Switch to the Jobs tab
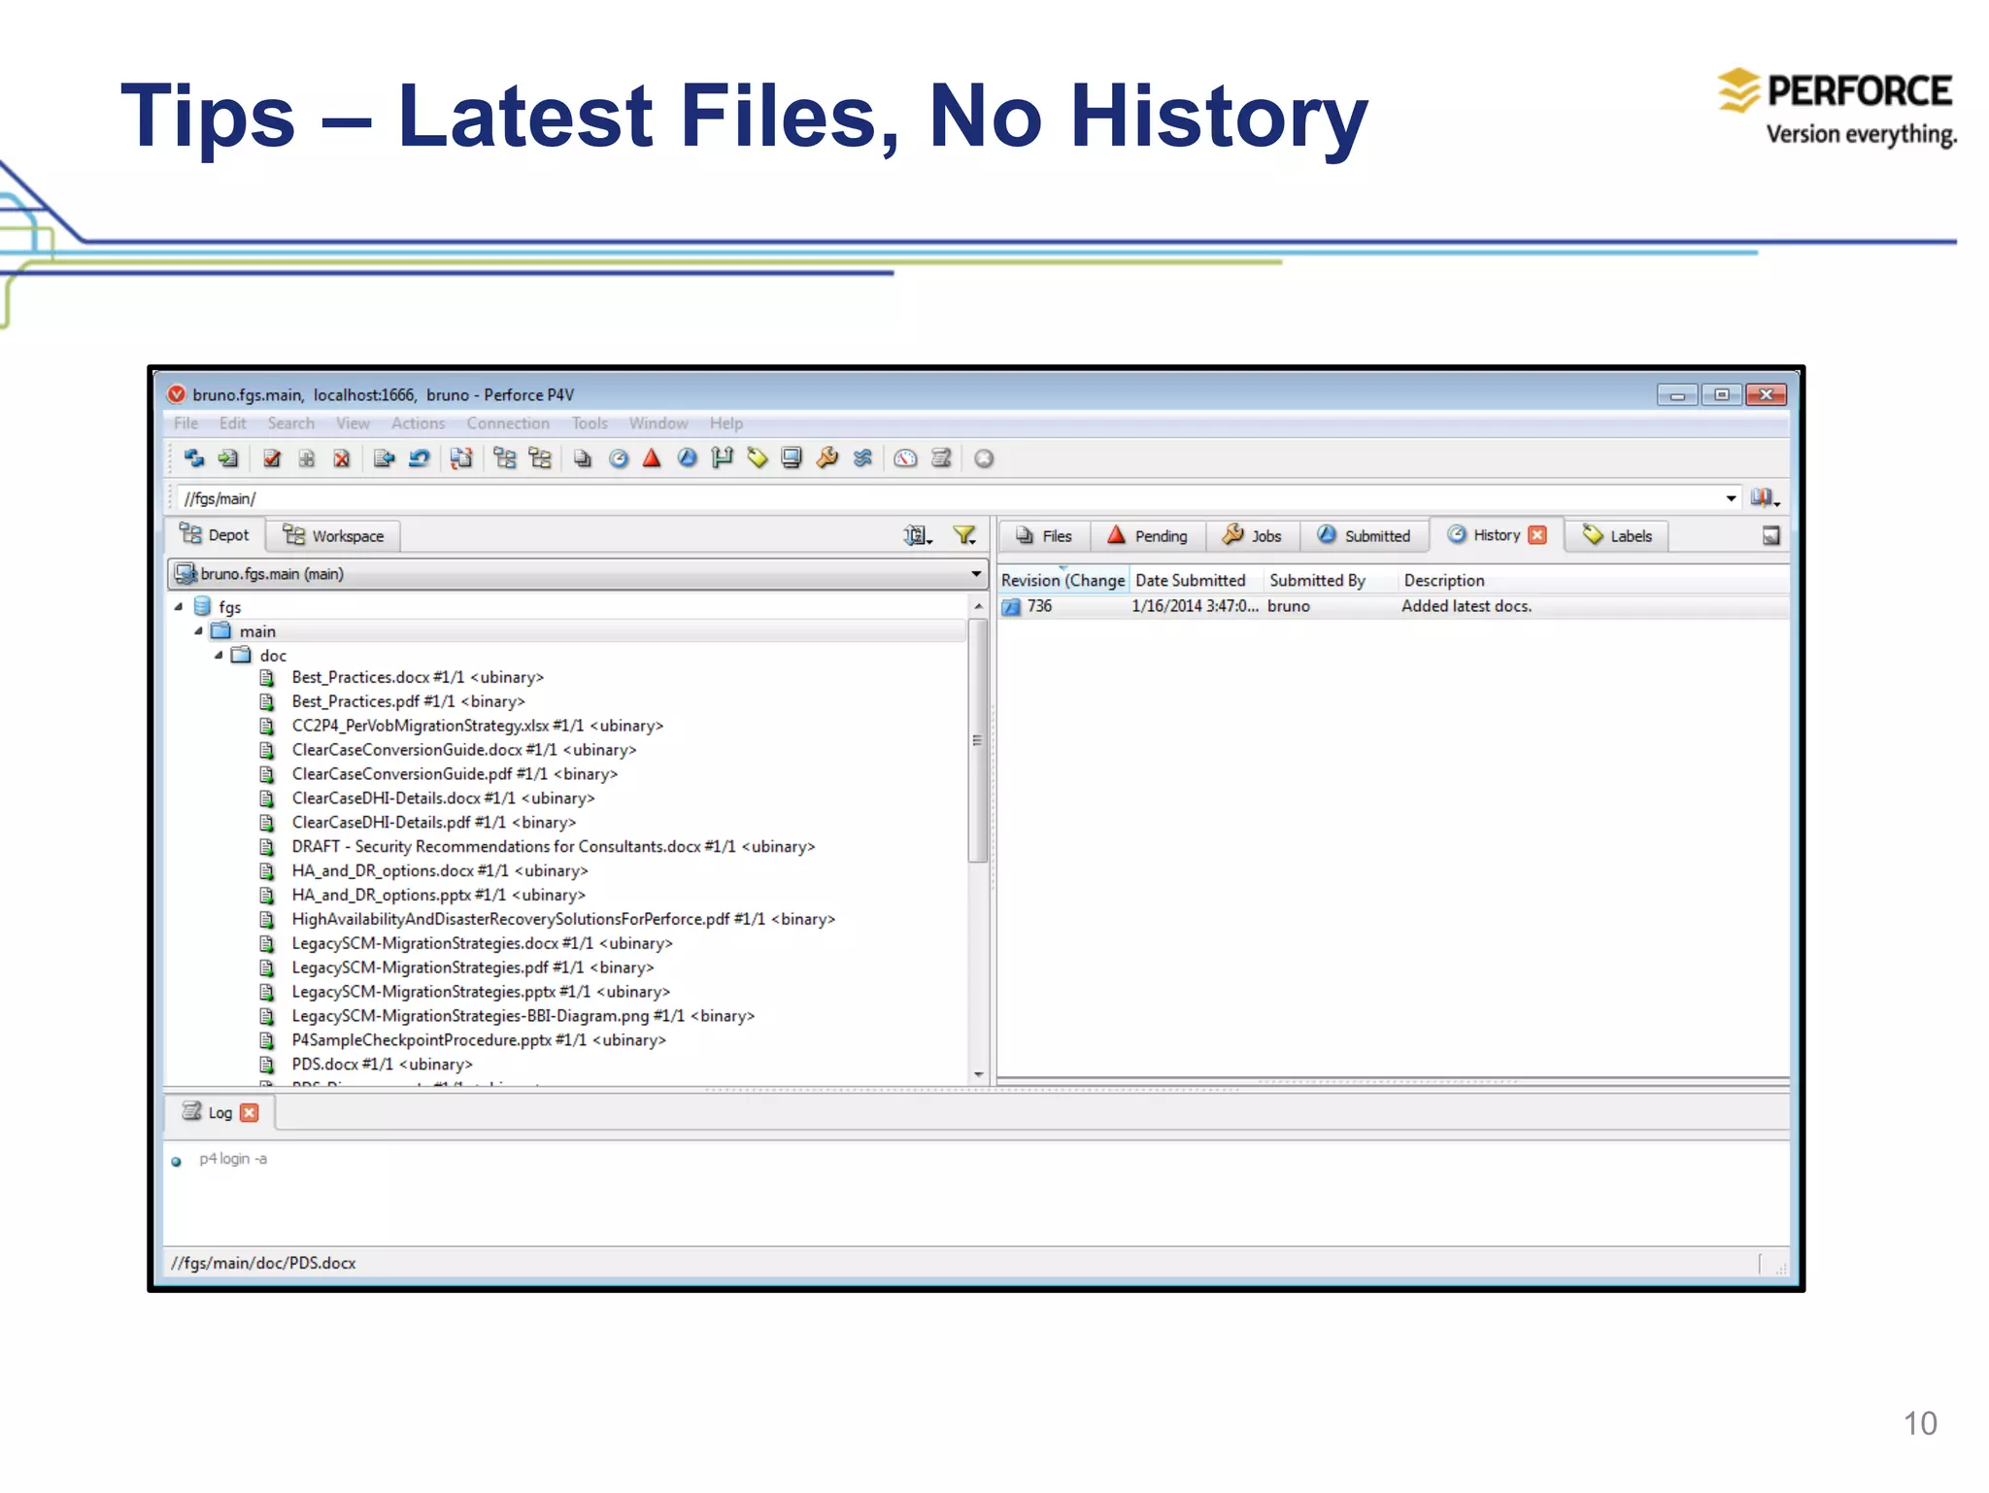This screenshot has height=1493, width=1989. tap(1253, 536)
